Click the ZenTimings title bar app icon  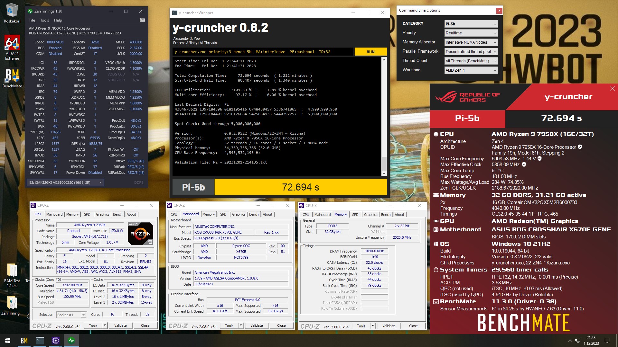click(30, 11)
